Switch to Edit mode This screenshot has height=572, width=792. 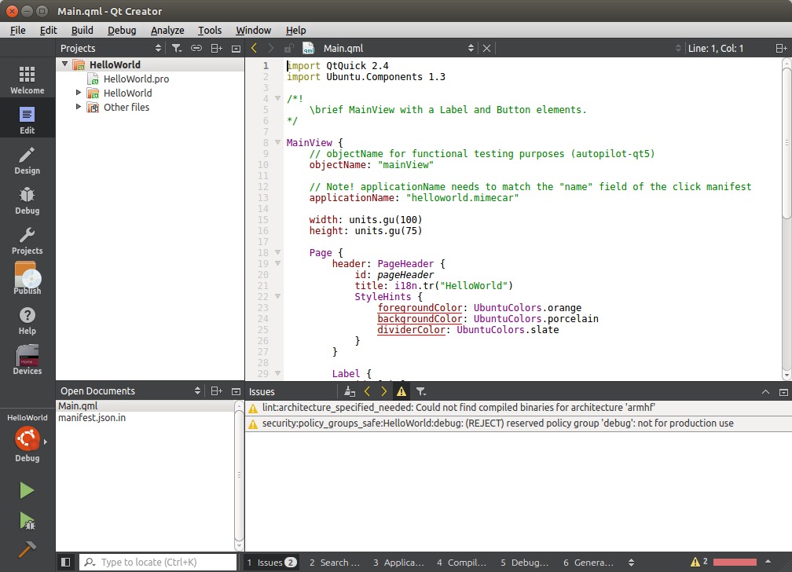coord(27,120)
